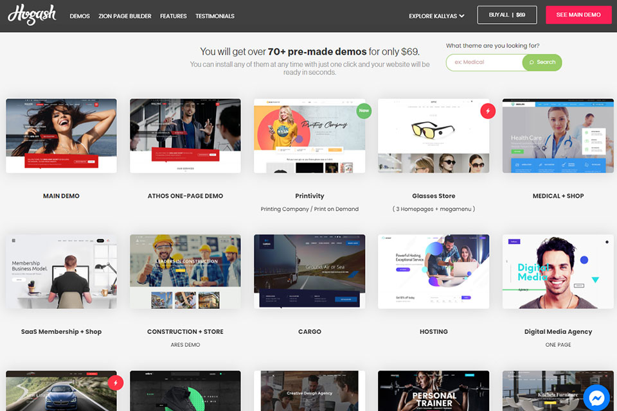Click the 'ARES DEMO' subtitle text
The width and height of the screenshot is (617, 411).
click(x=185, y=344)
